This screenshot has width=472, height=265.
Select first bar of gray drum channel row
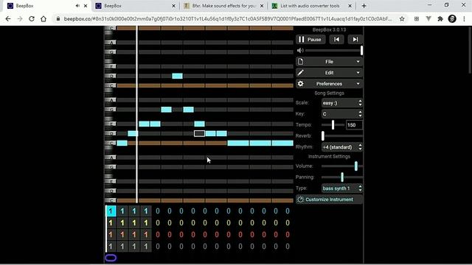[x=111, y=247]
